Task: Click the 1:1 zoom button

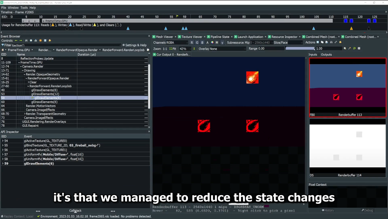Action: pyautogui.click(x=165, y=49)
